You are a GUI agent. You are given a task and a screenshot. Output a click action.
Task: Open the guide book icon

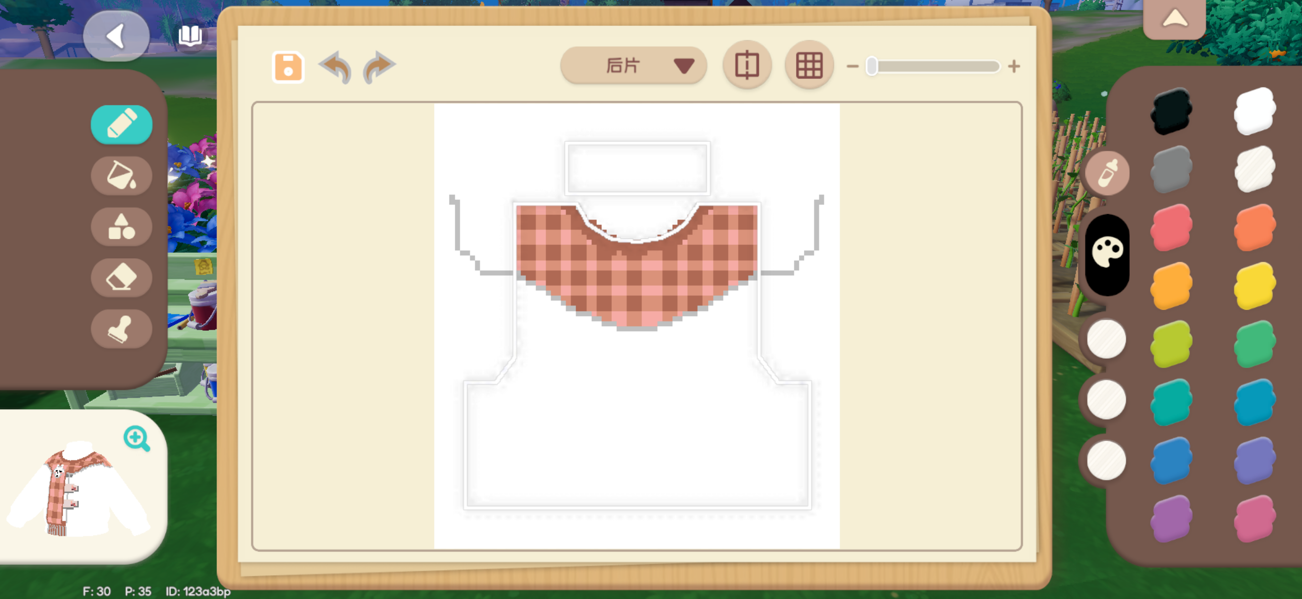[x=190, y=35]
